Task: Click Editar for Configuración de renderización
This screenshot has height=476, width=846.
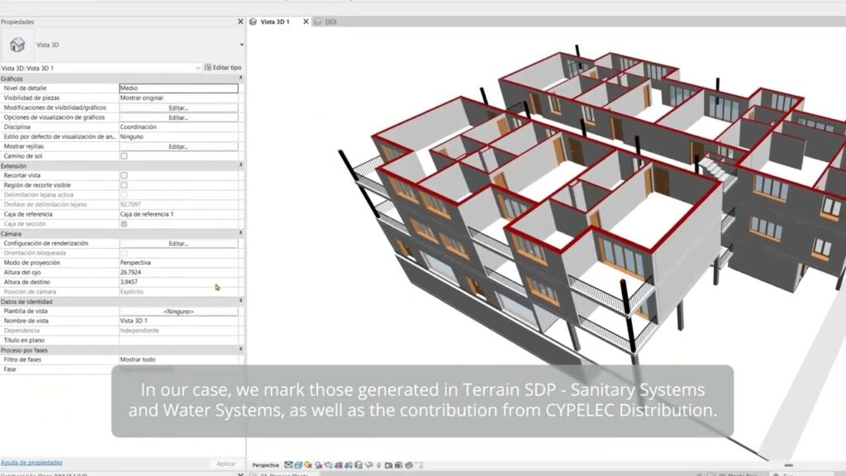Action: [178, 244]
